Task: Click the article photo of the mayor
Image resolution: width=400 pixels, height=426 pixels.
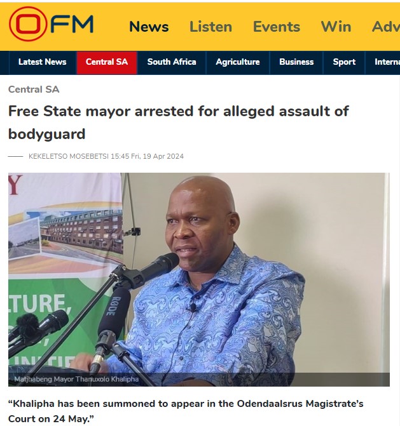Action: click(x=199, y=279)
